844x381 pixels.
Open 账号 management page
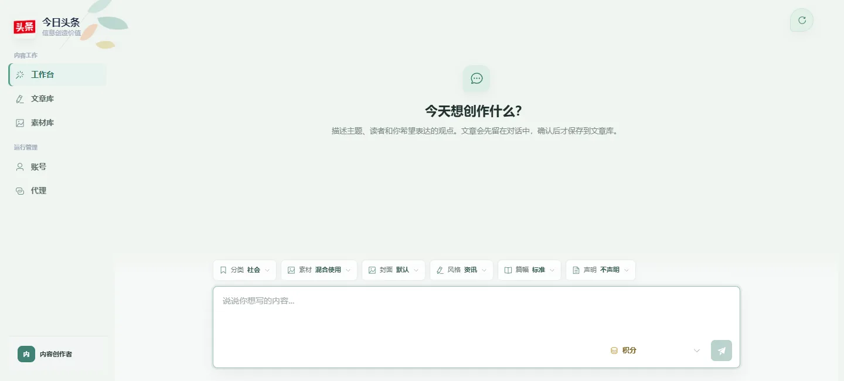click(57, 166)
